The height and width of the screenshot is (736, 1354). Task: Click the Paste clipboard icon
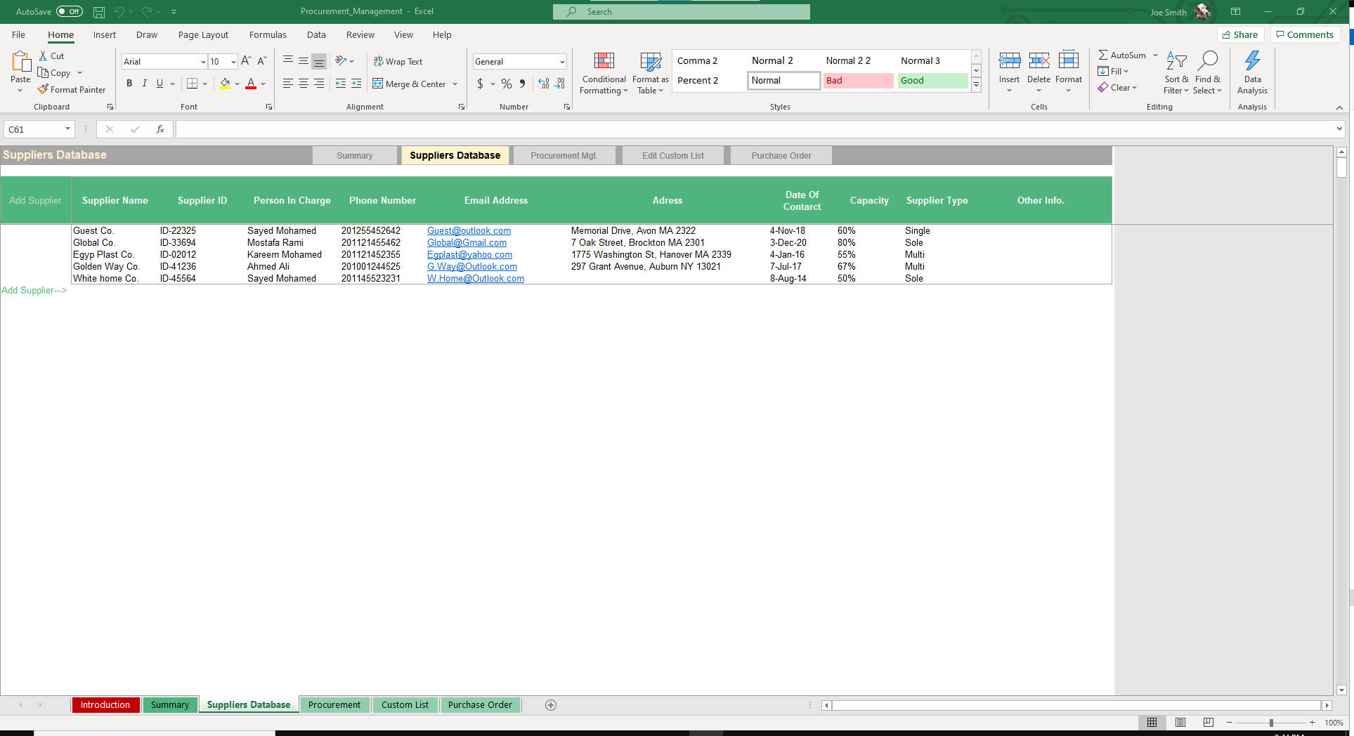point(20,62)
